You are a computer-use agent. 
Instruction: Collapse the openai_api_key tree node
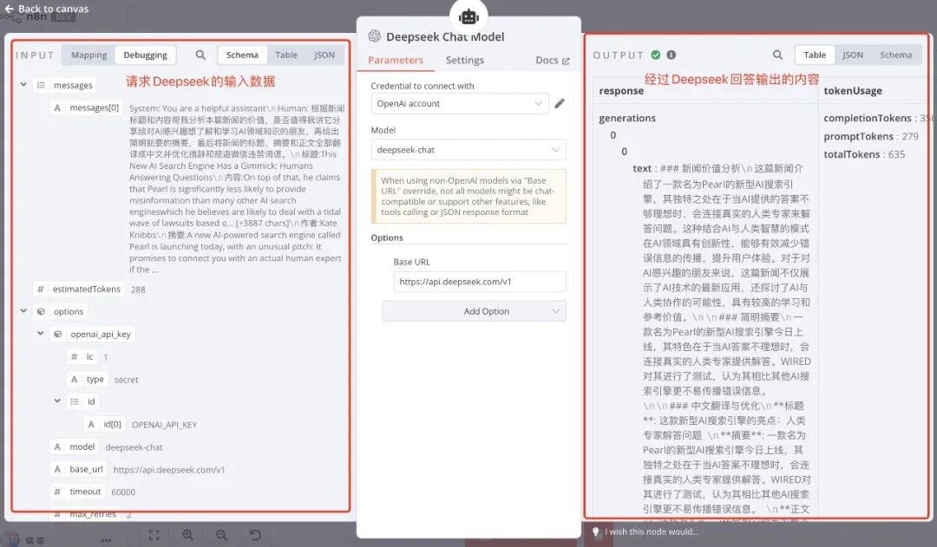pos(40,334)
